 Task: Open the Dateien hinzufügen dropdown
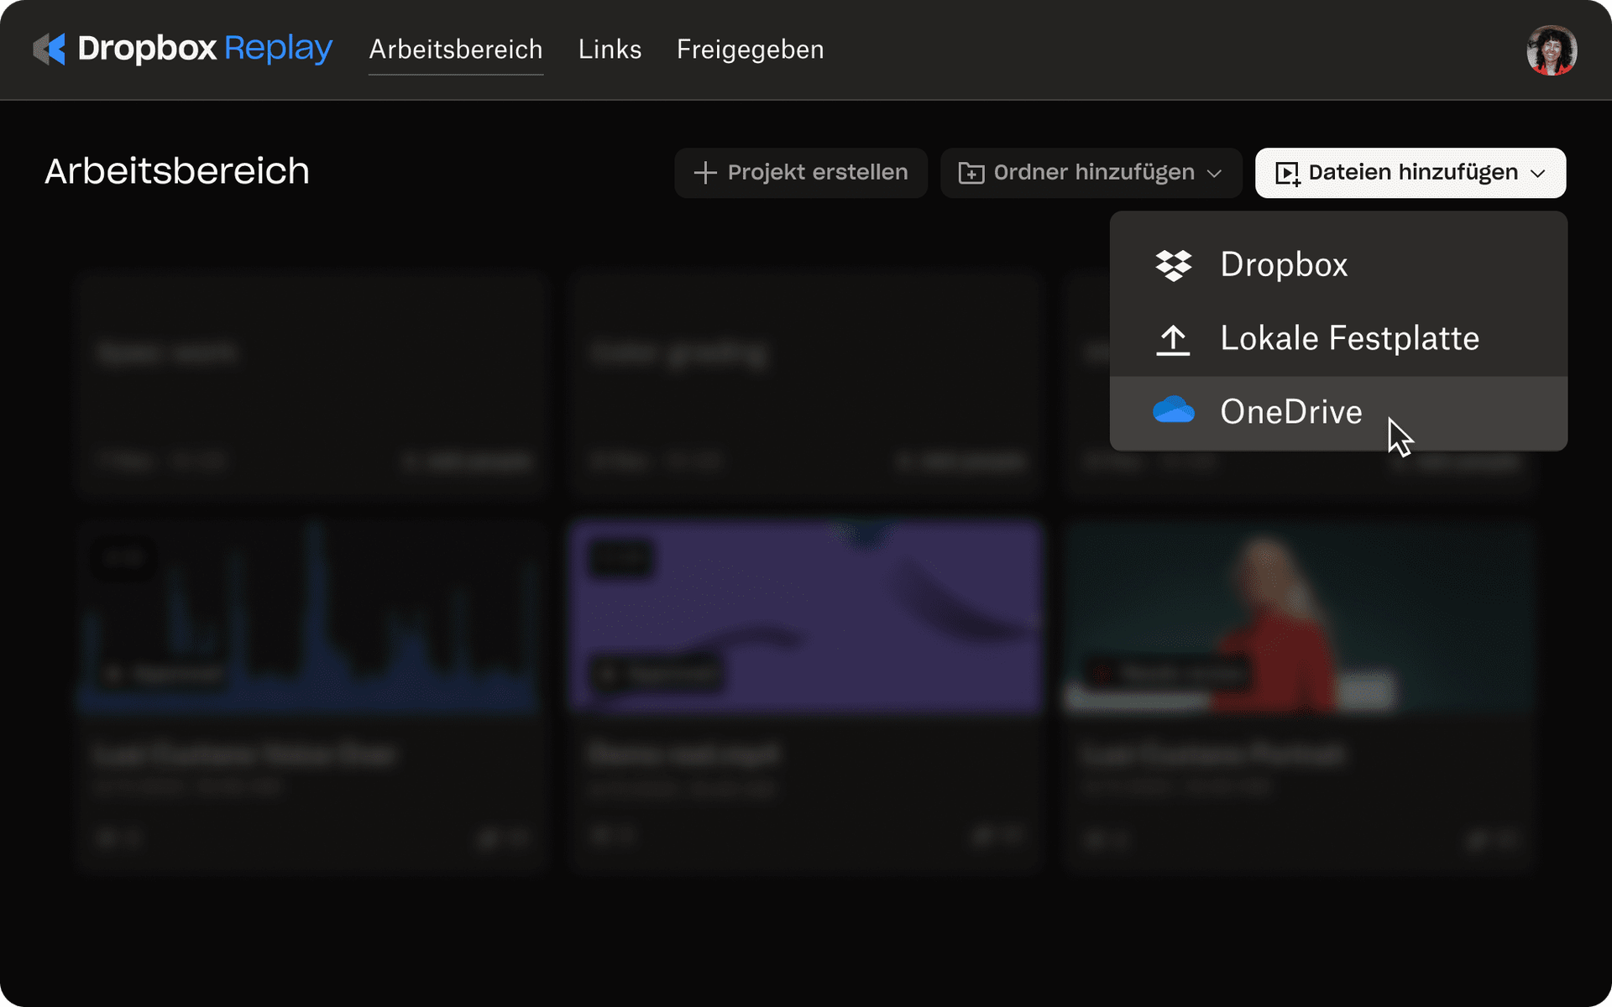pyautogui.click(x=1410, y=173)
